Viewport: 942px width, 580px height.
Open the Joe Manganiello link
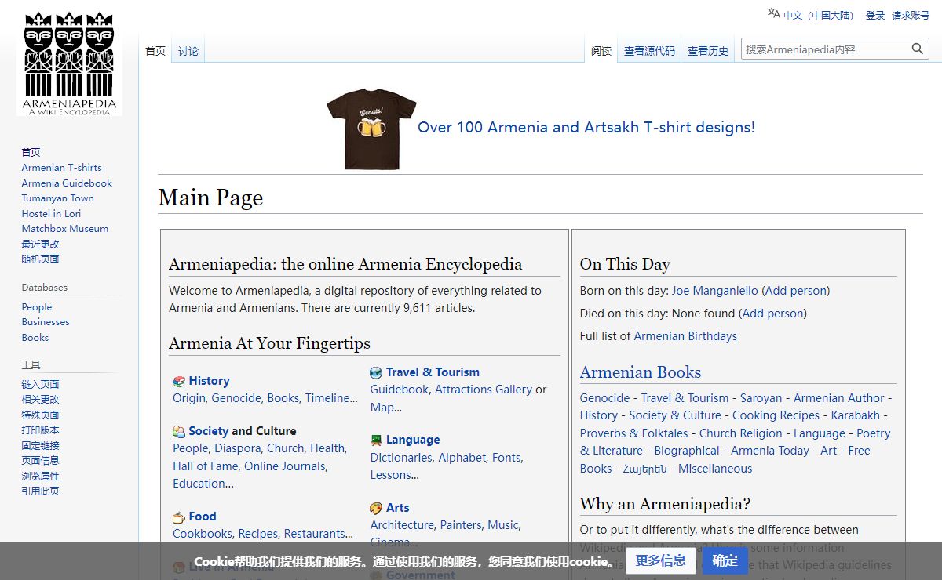(714, 291)
